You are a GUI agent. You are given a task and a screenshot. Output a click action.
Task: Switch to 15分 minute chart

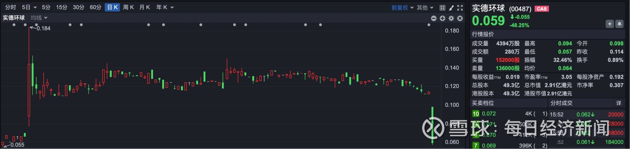[61, 7]
